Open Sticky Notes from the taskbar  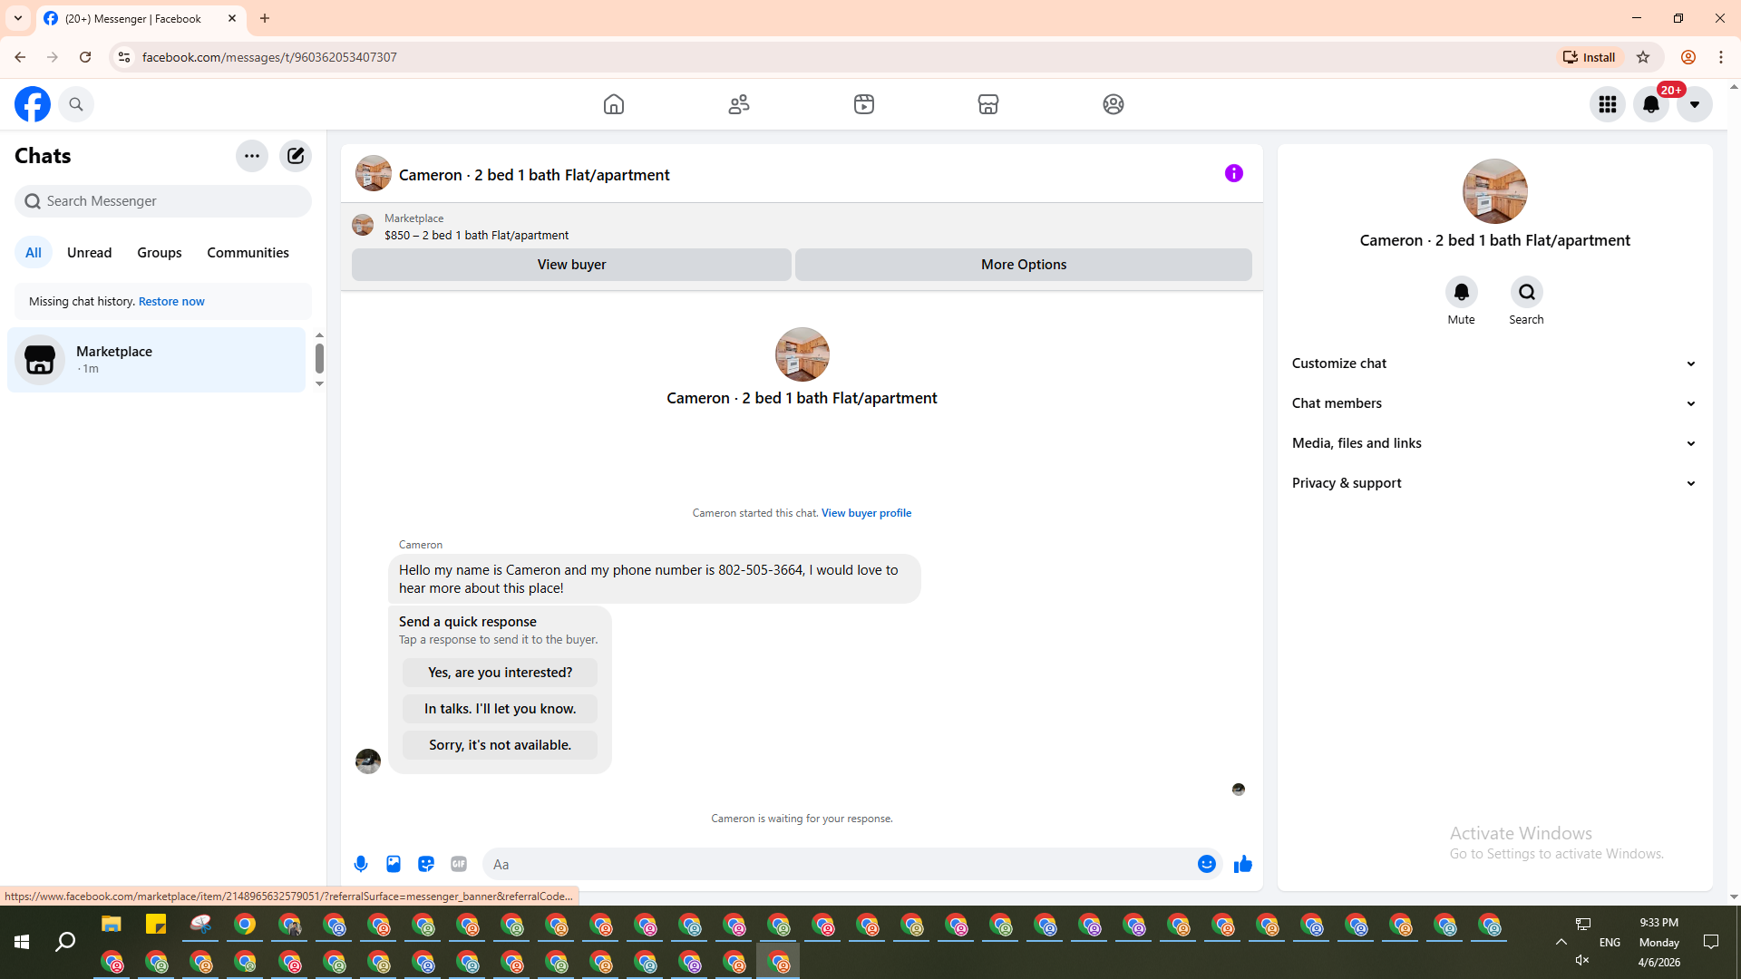click(x=156, y=925)
